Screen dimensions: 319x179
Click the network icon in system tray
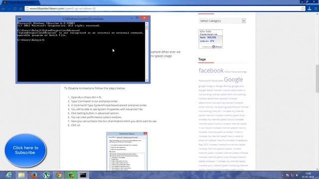point(293,175)
